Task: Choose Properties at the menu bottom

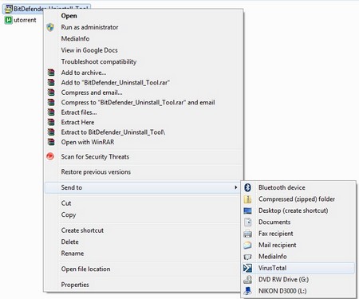Action: tap(75, 285)
